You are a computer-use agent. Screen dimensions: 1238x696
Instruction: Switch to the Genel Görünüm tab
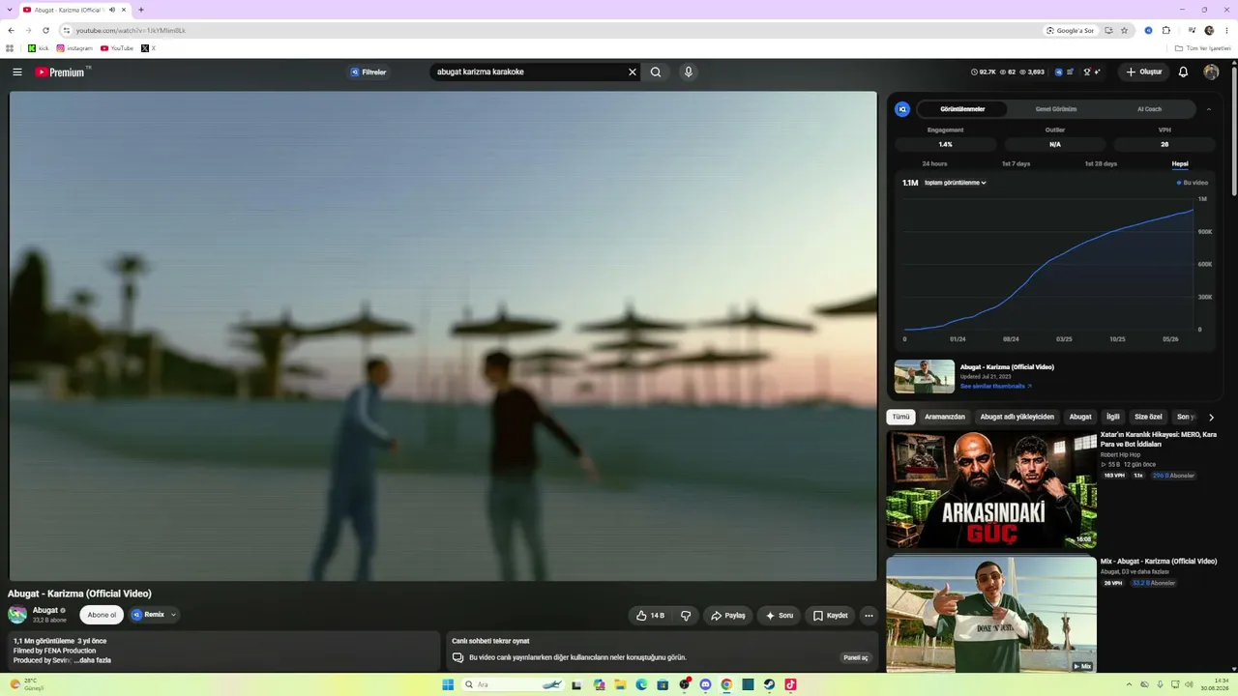(x=1055, y=109)
